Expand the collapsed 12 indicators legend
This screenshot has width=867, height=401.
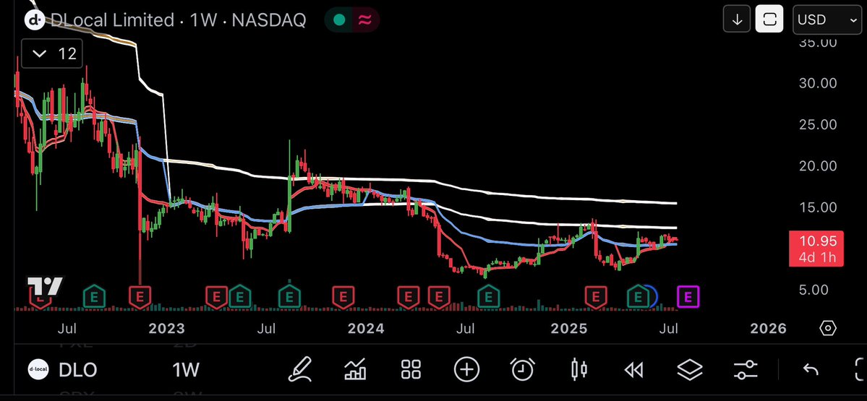(x=52, y=53)
